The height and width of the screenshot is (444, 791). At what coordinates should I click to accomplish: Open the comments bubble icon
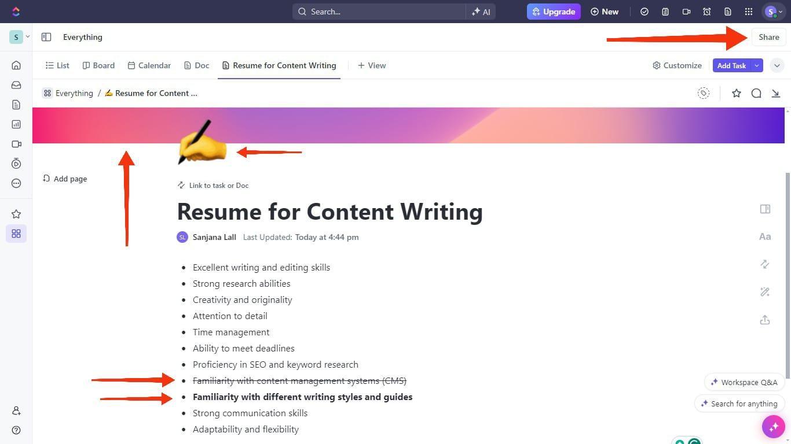(x=756, y=93)
